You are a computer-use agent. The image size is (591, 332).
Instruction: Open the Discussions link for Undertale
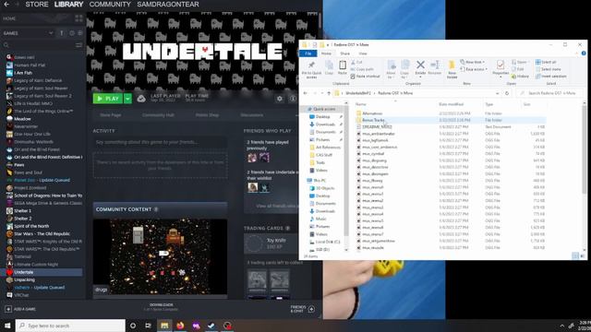[x=251, y=114]
